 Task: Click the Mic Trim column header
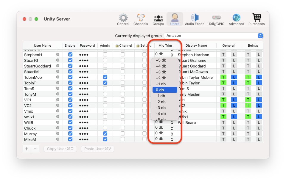click(165, 45)
